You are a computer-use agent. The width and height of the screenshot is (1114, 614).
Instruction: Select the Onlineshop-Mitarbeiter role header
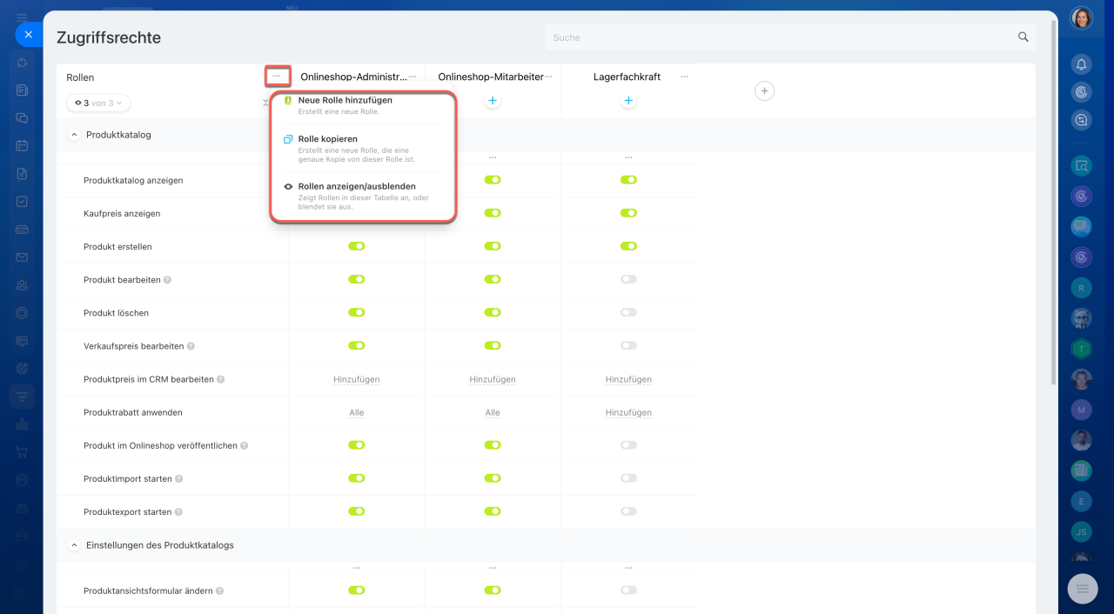pyautogui.click(x=491, y=77)
